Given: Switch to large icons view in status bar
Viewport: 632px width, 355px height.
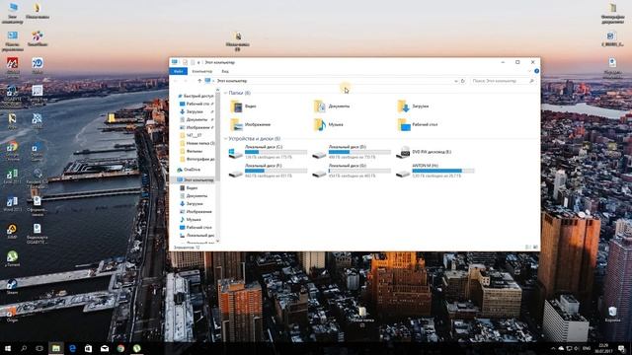Looking at the screenshot, I should coord(535,248).
